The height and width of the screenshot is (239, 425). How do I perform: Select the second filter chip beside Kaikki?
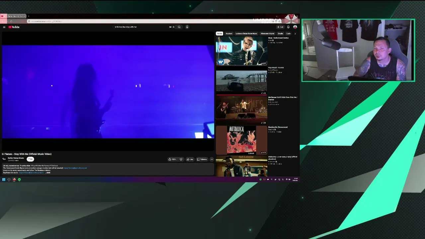[x=229, y=34]
